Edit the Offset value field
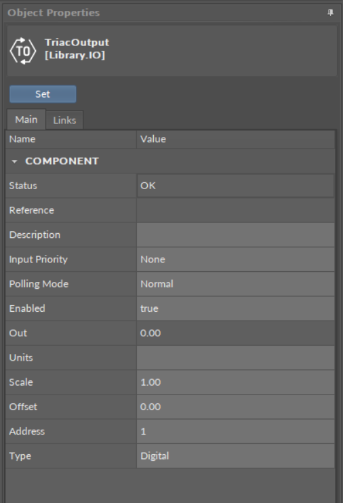Viewport: 343px width, 503px height. (235, 407)
